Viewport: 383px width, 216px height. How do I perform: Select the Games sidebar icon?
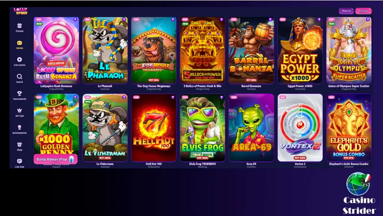click(x=19, y=43)
